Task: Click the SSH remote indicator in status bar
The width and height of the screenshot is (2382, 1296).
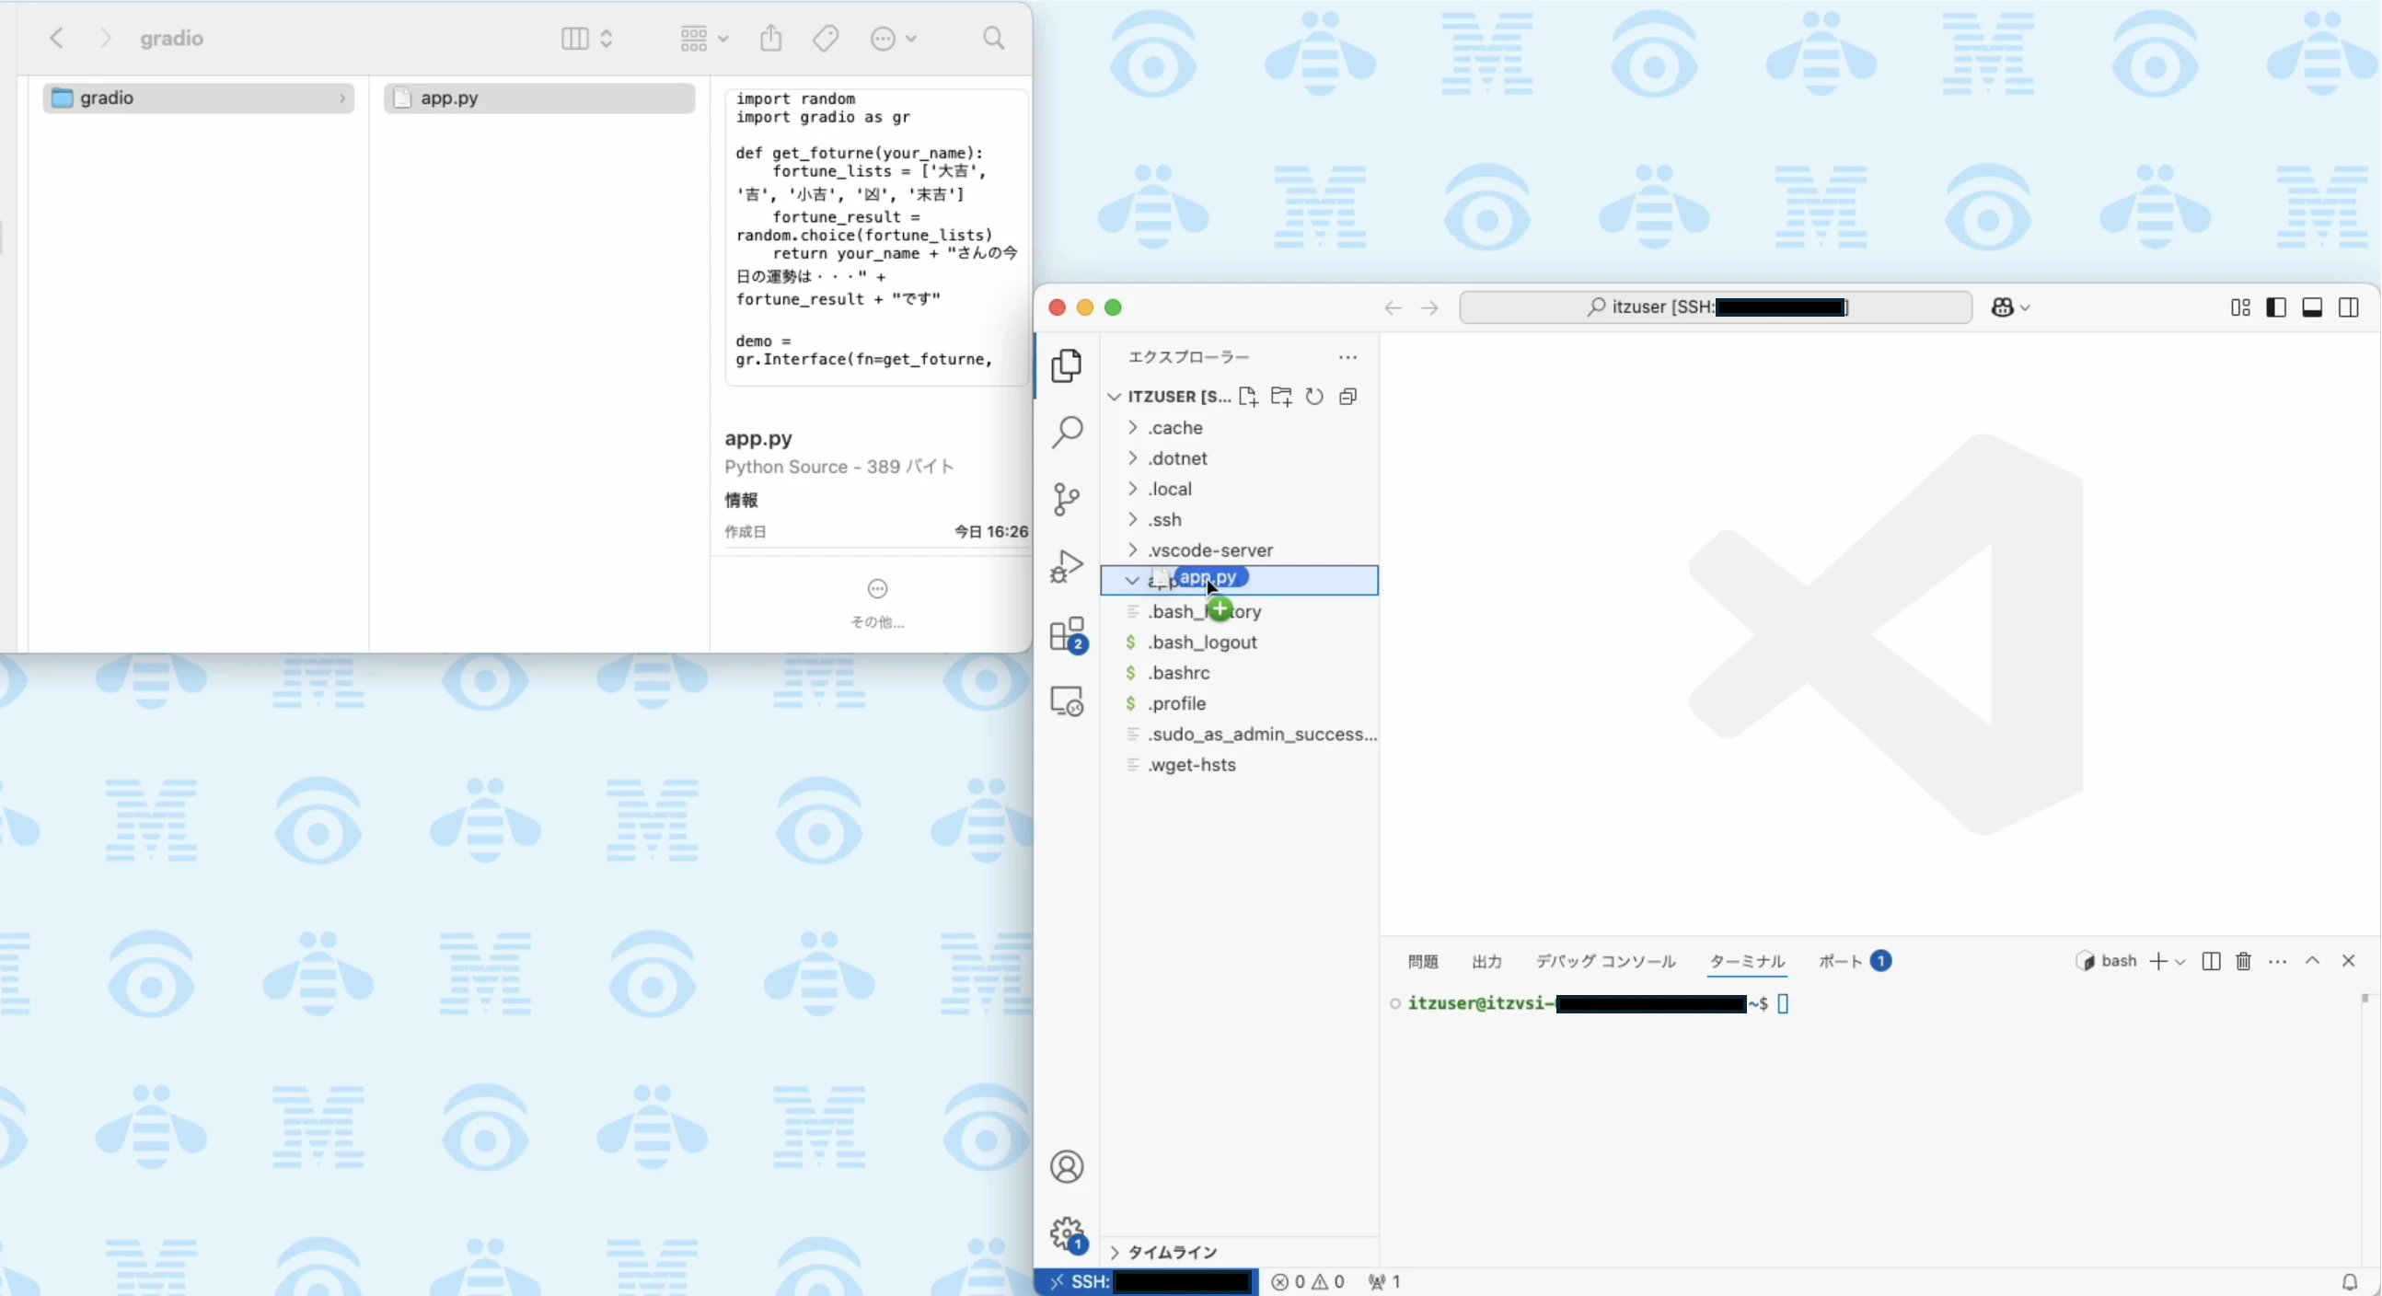Action: coord(1147,1282)
